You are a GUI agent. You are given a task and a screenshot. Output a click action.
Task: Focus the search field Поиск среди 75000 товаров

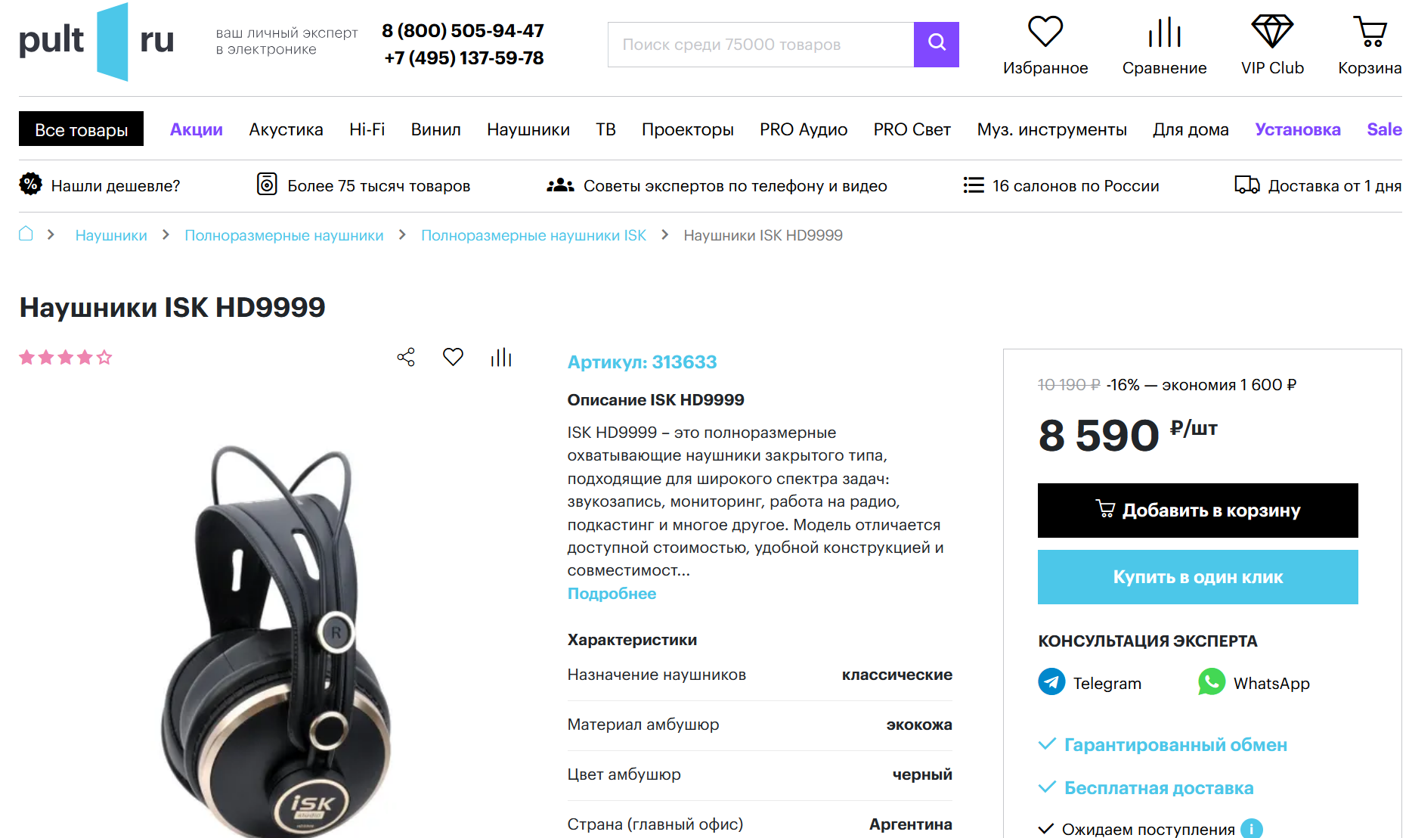(x=760, y=45)
